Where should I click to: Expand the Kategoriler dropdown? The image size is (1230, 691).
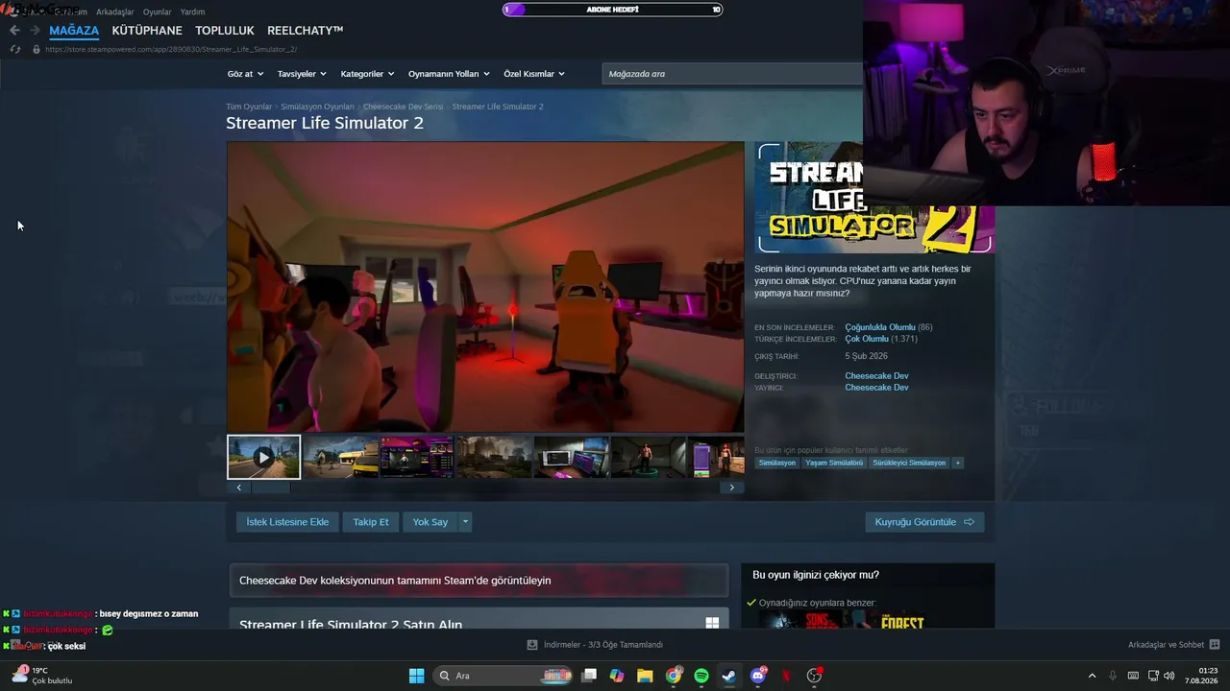tap(367, 74)
